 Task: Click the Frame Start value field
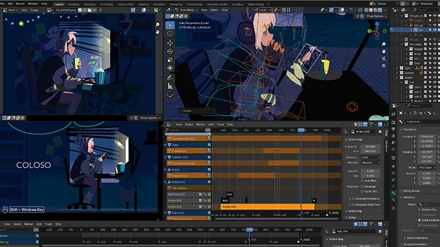(x=371, y=146)
